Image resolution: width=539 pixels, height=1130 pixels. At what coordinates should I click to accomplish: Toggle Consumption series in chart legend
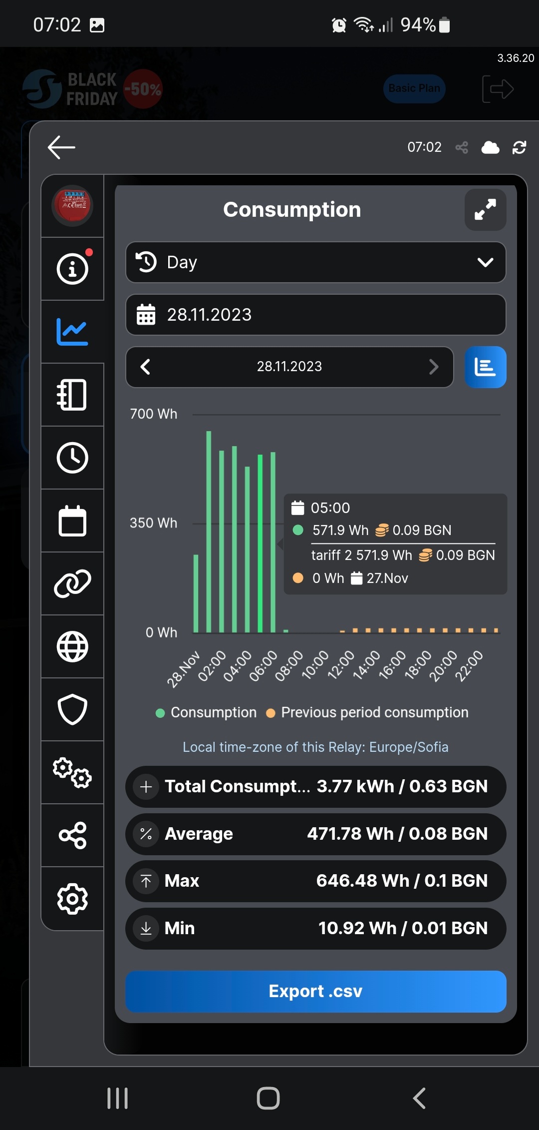[x=207, y=712]
